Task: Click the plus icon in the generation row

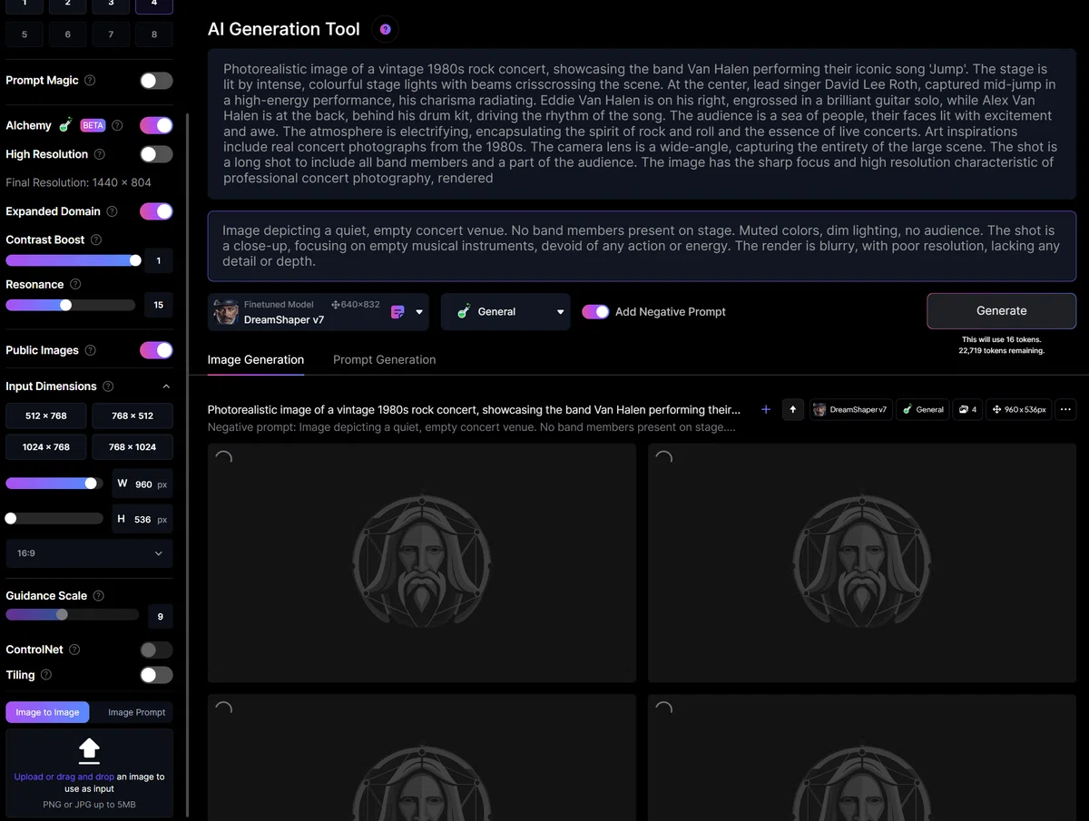Action: coord(766,410)
